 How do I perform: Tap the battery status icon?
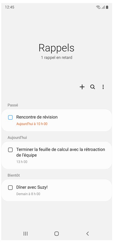click(x=107, y=7)
